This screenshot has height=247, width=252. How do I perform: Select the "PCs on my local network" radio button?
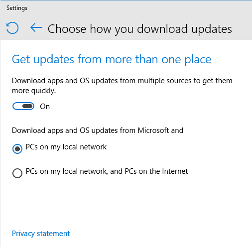[17, 149]
